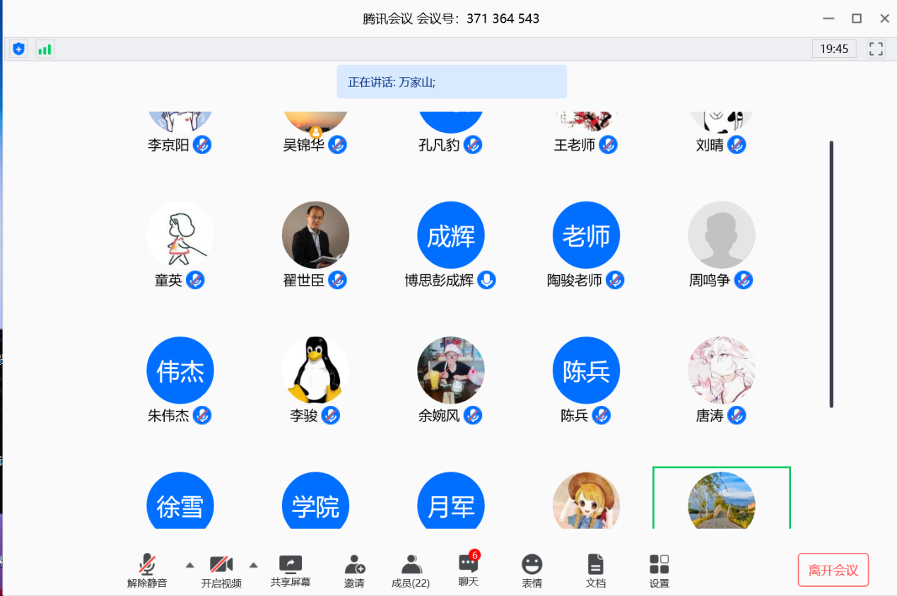Open the 成员(22) participant list
This screenshot has width=897, height=596.
coord(410,570)
